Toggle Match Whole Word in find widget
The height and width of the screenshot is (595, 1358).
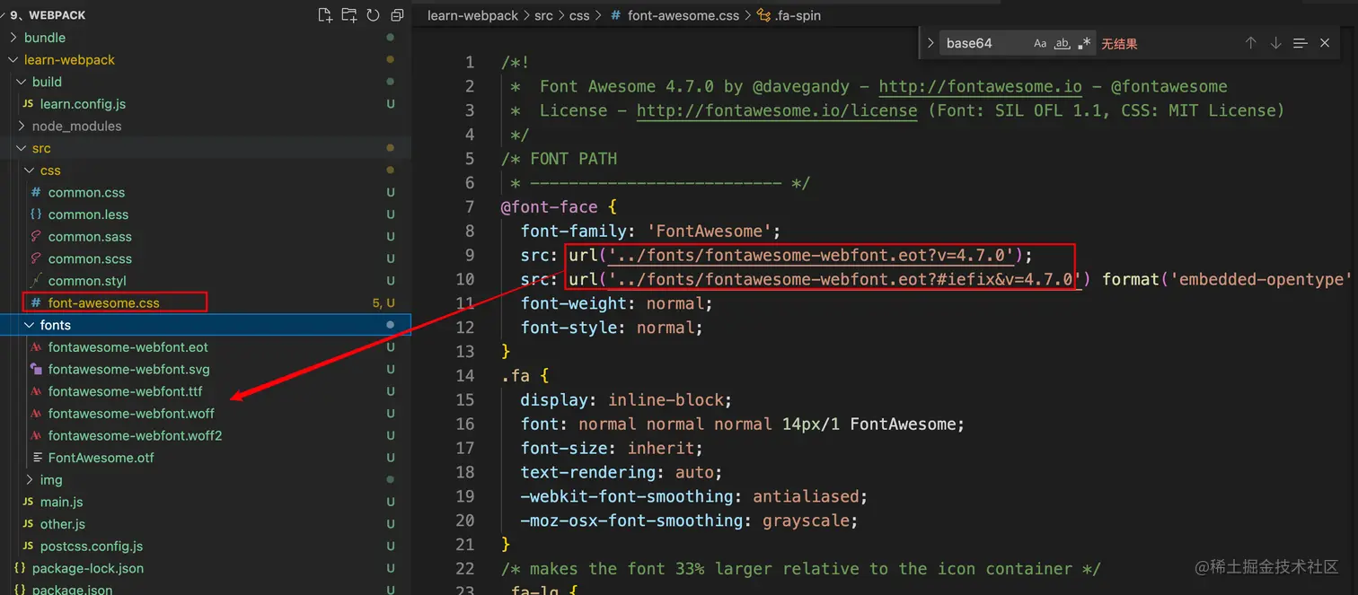click(x=1063, y=43)
